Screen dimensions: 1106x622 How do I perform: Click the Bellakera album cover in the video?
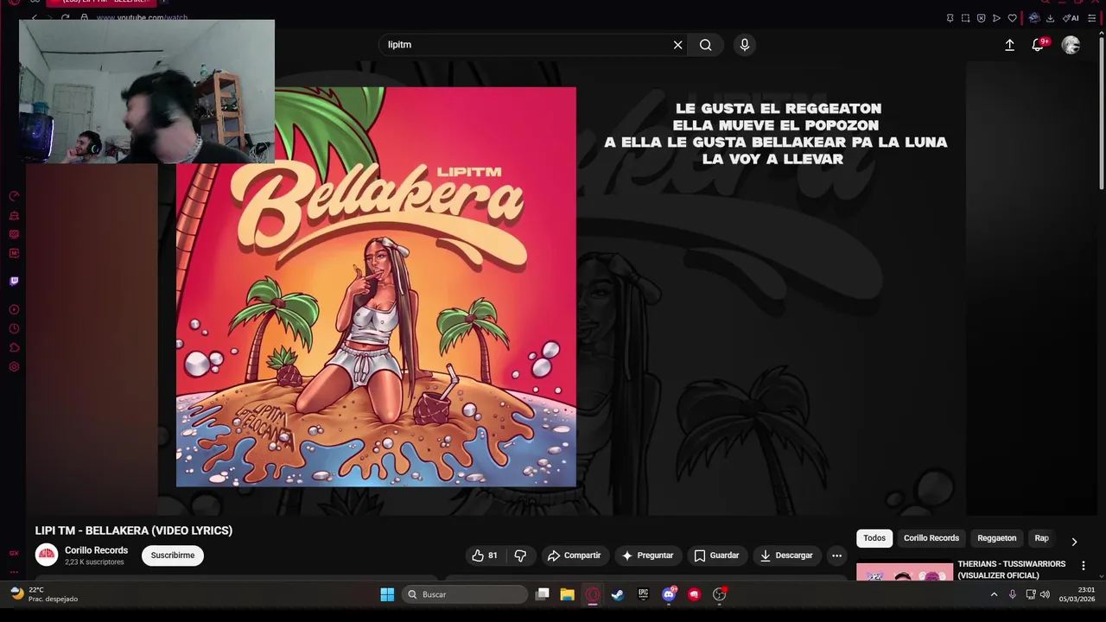point(376,287)
